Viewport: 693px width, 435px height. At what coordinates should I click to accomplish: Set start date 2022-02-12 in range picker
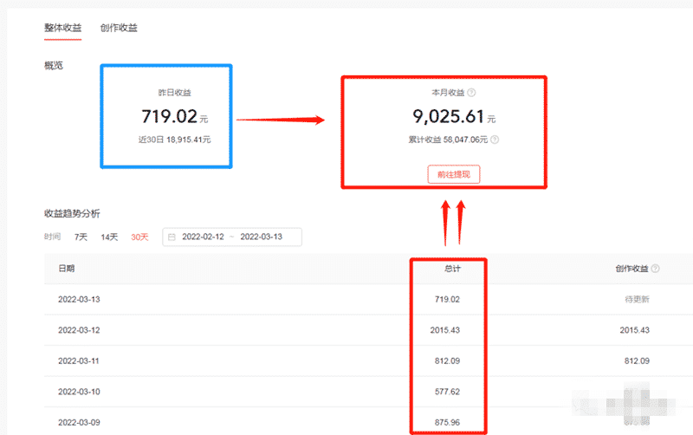[x=203, y=237]
